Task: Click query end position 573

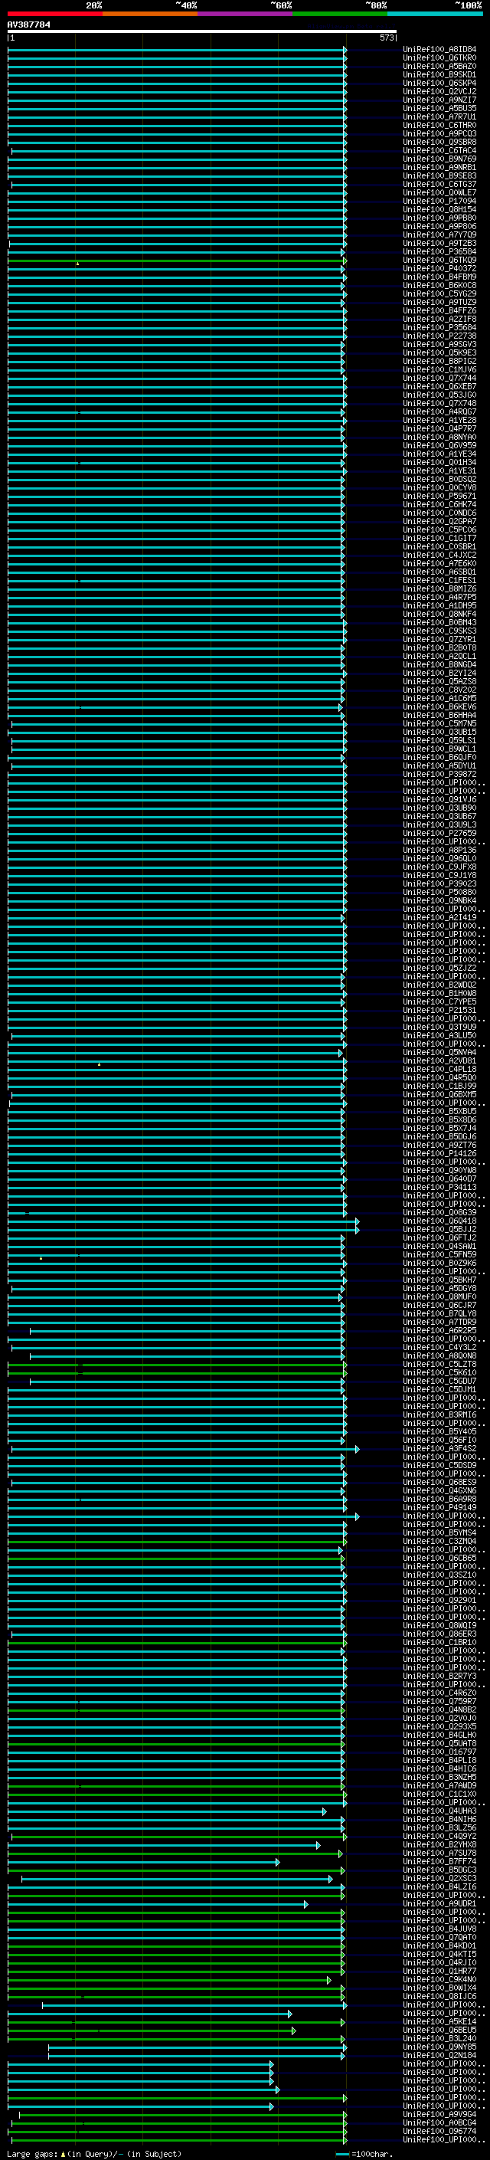Action: [x=387, y=38]
